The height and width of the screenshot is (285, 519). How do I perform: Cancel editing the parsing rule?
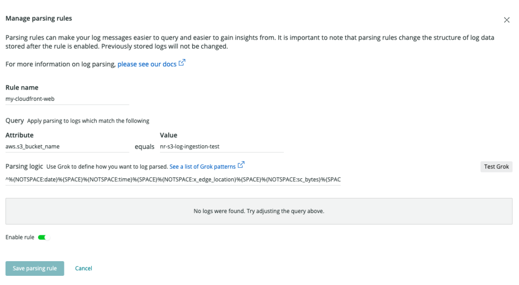(84, 268)
